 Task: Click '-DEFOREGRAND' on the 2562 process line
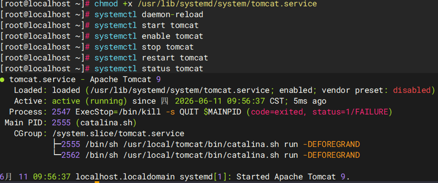pos(331,155)
